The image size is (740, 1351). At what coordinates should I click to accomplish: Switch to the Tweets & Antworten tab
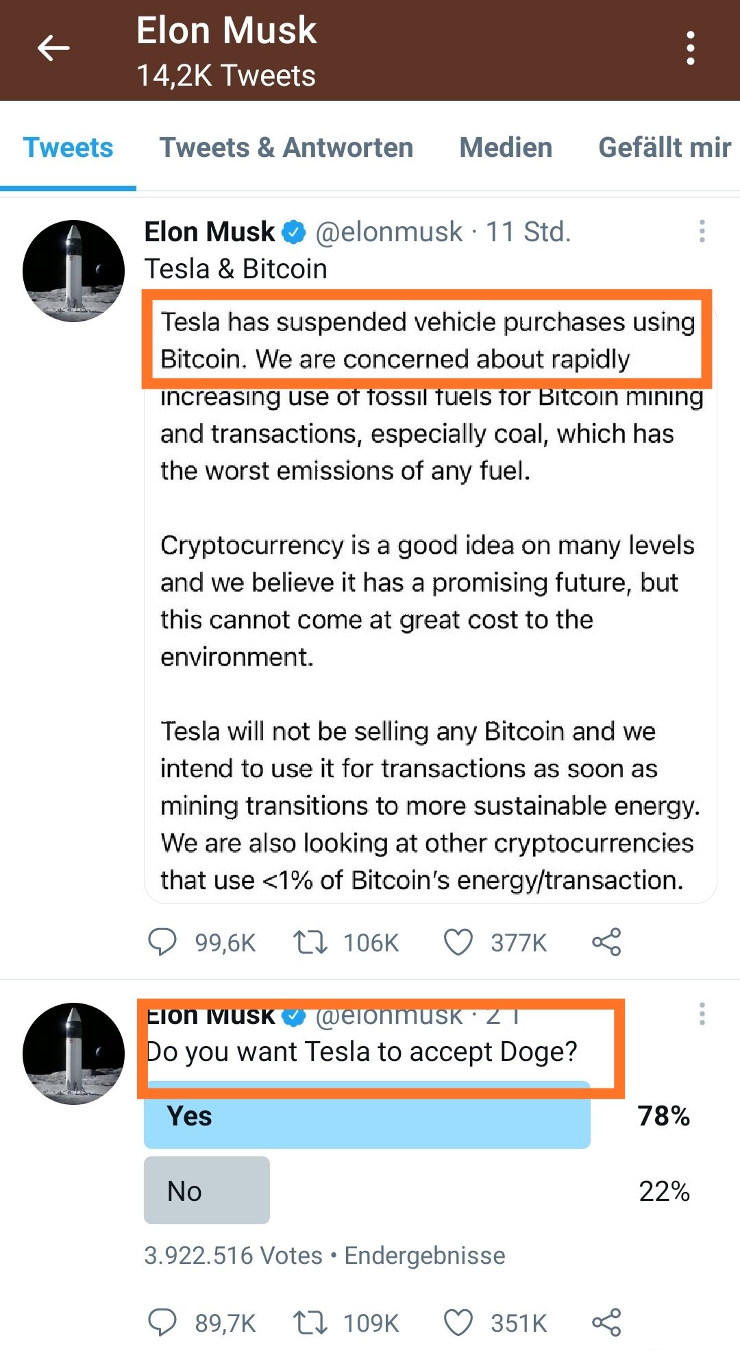286,148
